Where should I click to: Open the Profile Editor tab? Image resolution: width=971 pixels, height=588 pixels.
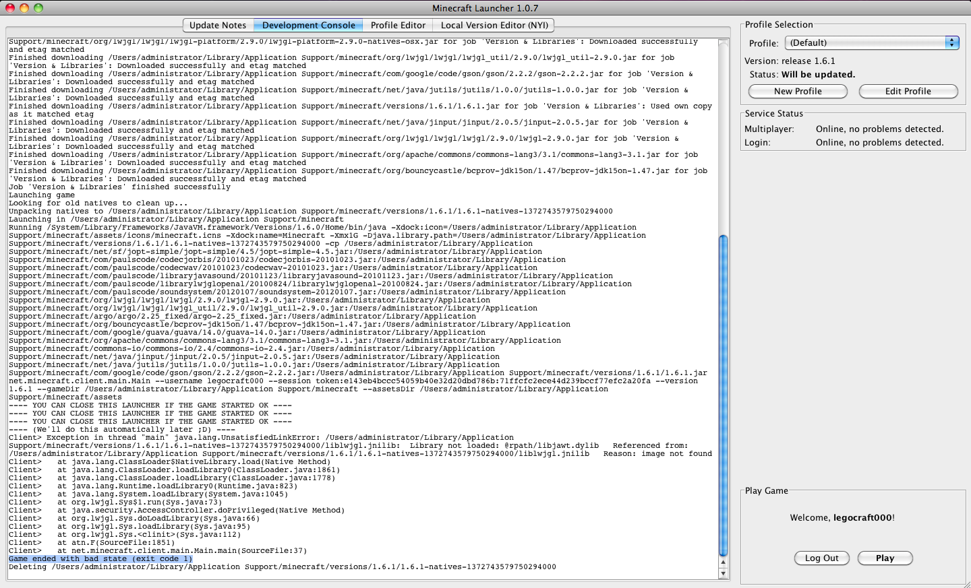click(398, 26)
